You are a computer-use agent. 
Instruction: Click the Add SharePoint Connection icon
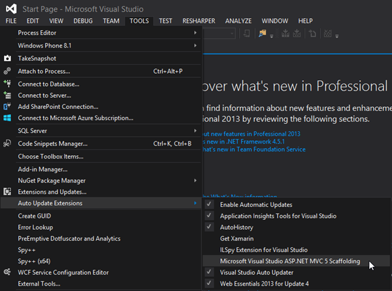coord(8,106)
